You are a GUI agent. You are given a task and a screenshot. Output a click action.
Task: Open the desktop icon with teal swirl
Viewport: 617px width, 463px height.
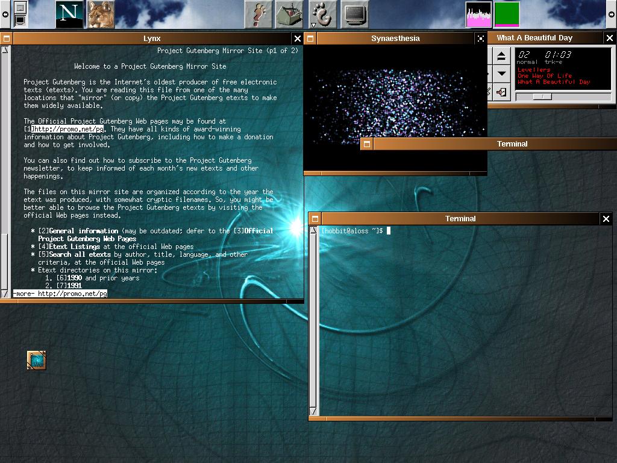click(x=37, y=361)
